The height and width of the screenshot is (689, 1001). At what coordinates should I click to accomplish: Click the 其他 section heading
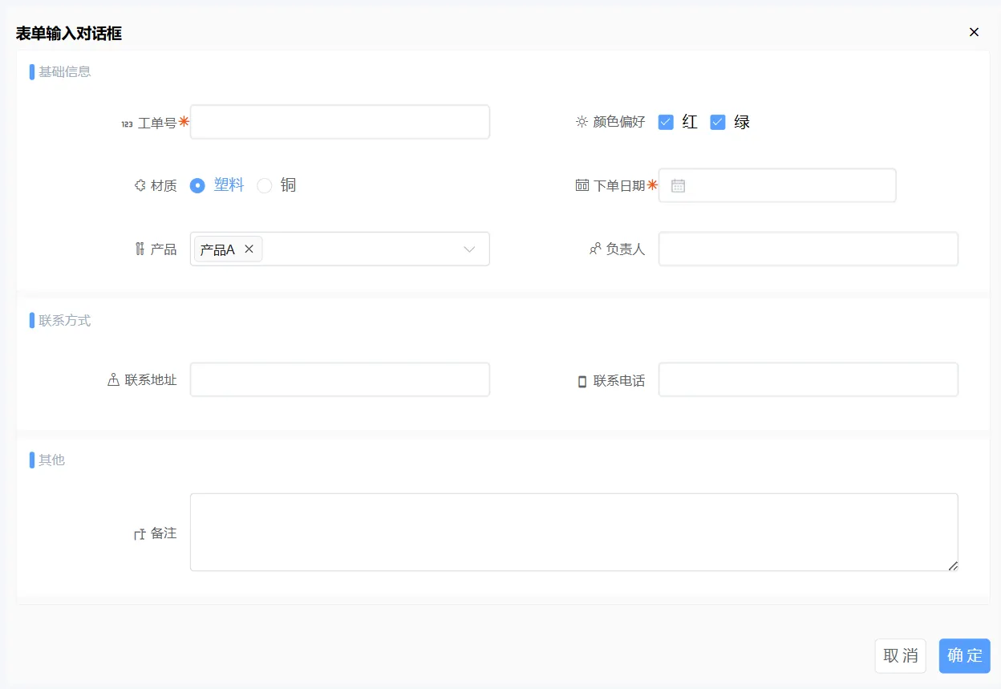51,460
